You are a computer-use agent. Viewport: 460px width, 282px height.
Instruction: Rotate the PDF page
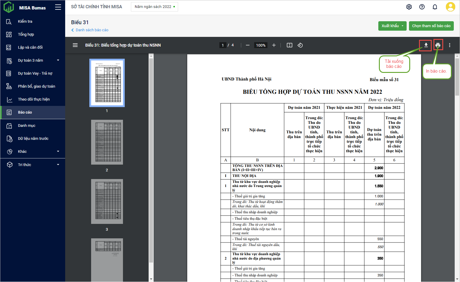[300, 45]
